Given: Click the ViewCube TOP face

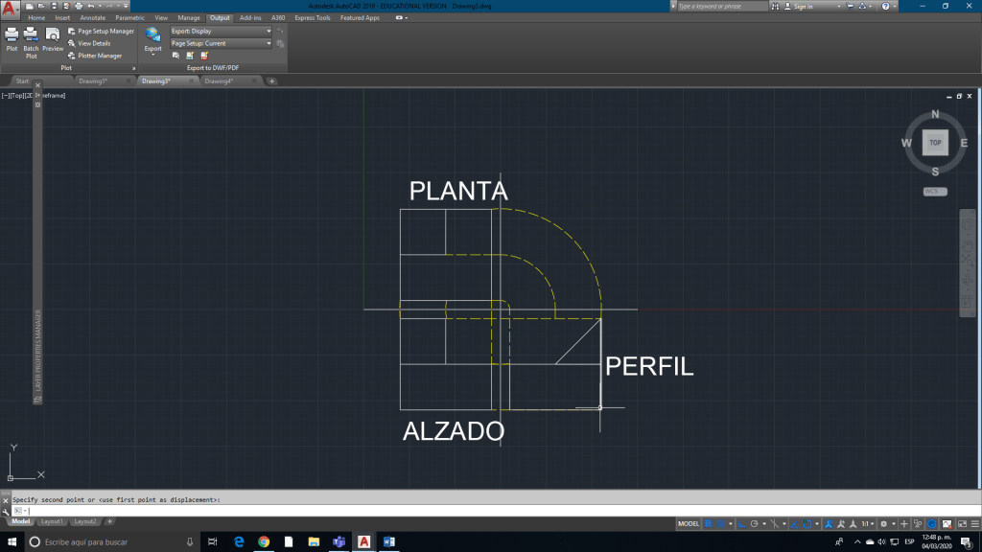Looking at the screenshot, I should [x=934, y=143].
